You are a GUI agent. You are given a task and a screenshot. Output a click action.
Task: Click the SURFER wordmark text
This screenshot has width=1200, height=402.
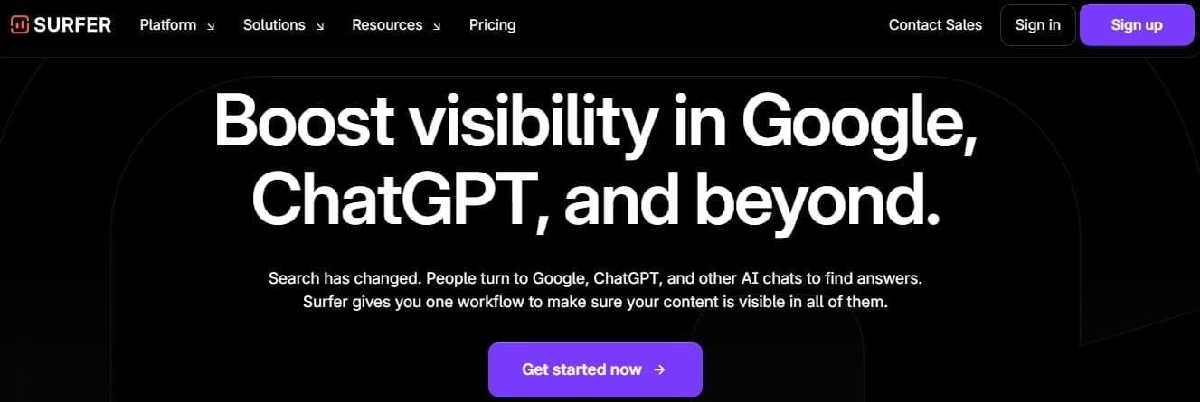(72, 25)
